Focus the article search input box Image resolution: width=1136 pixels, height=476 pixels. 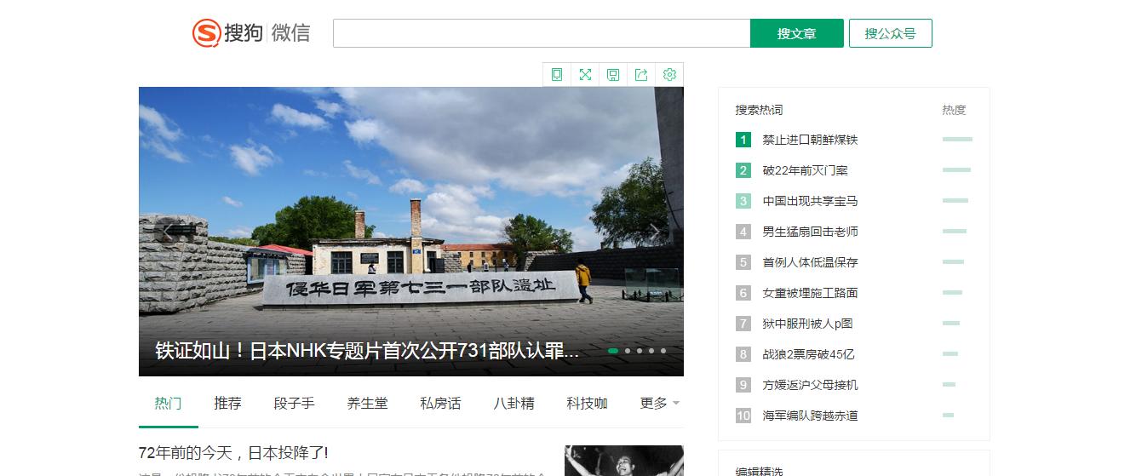[x=542, y=33]
